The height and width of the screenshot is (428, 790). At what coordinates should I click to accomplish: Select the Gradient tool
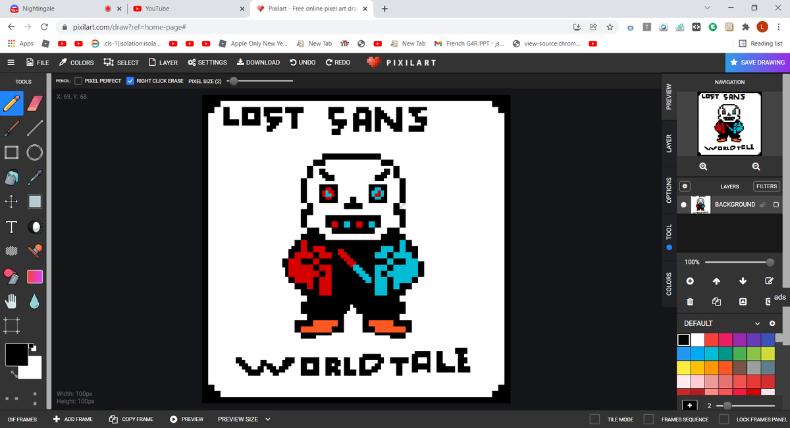[36, 275]
